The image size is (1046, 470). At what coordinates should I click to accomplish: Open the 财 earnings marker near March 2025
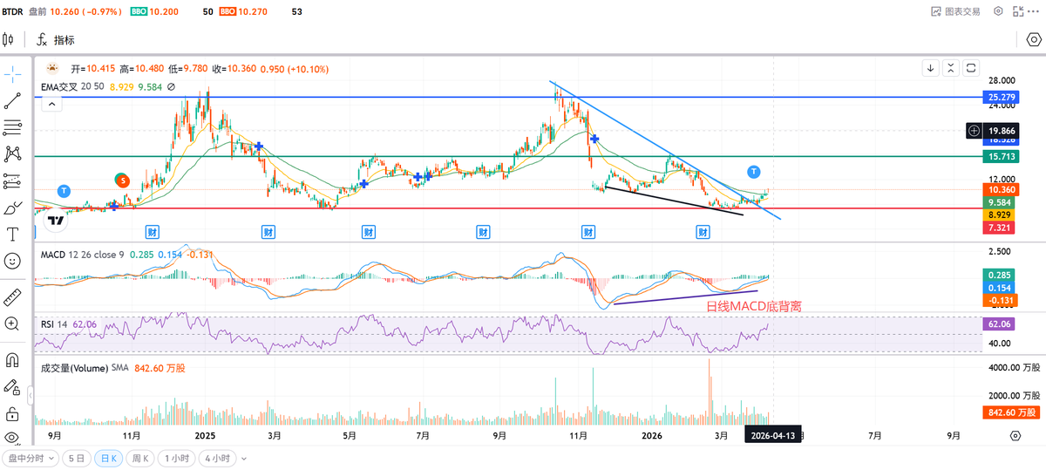(268, 231)
